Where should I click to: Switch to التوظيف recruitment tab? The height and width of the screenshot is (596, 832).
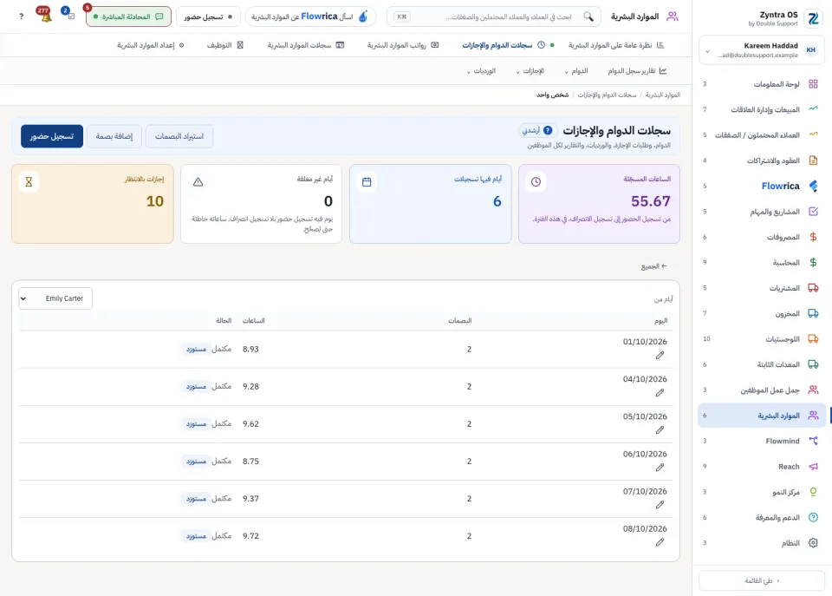(x=225, y=45)
